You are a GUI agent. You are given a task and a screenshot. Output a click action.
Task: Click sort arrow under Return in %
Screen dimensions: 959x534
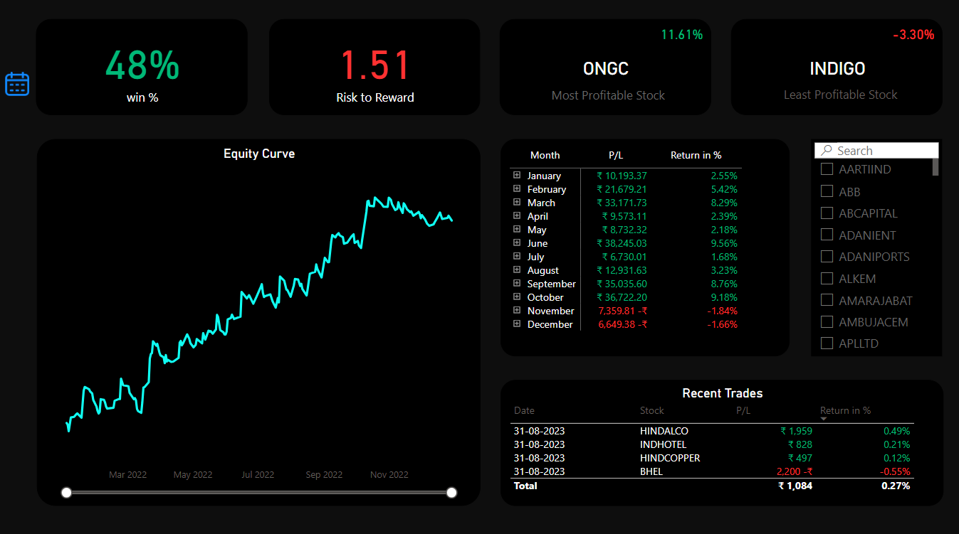click(824, 419)
